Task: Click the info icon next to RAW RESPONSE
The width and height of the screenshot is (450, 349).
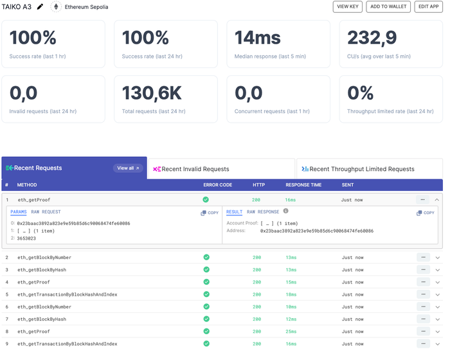Action: (x=285, y=211)
